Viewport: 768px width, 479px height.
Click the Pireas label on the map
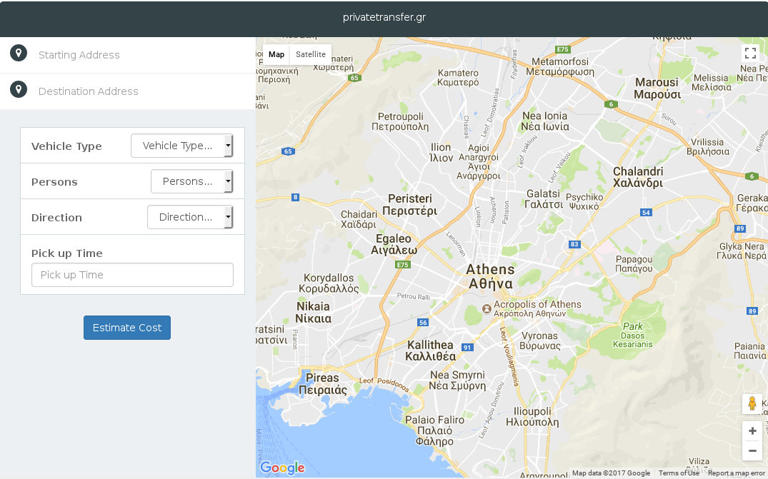[322, 384]
